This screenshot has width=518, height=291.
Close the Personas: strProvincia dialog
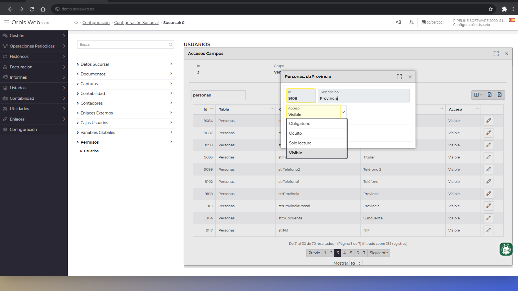click(x=410, y=77)
